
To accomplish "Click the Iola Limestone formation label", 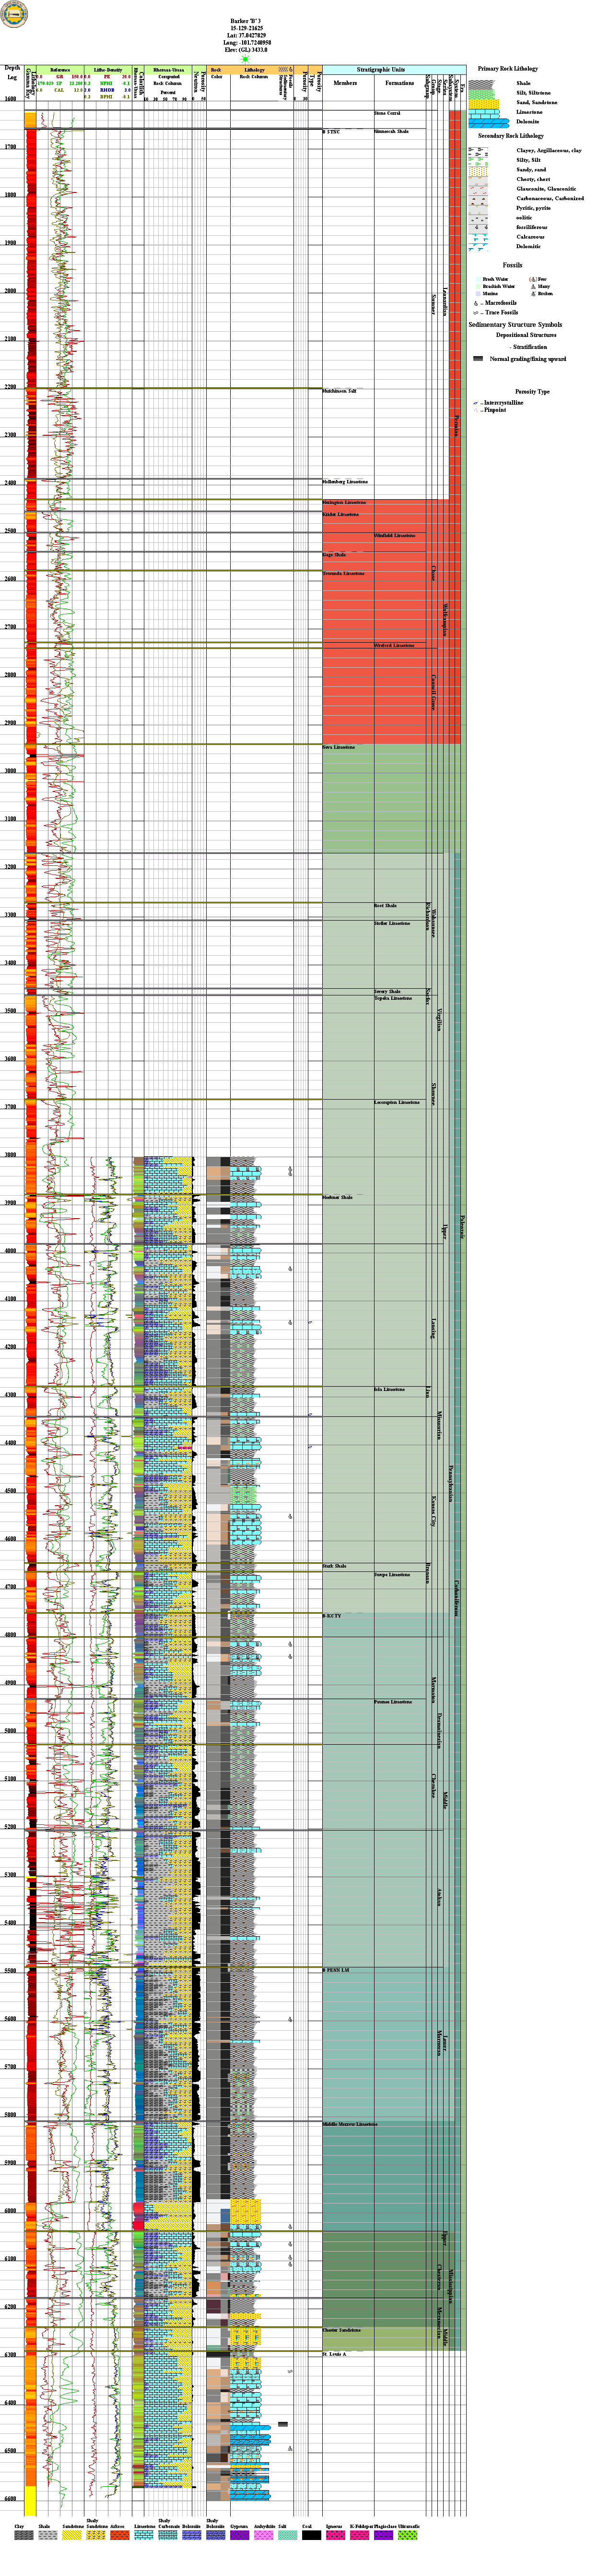I will pyautogui.click(x=389, y=1389).
